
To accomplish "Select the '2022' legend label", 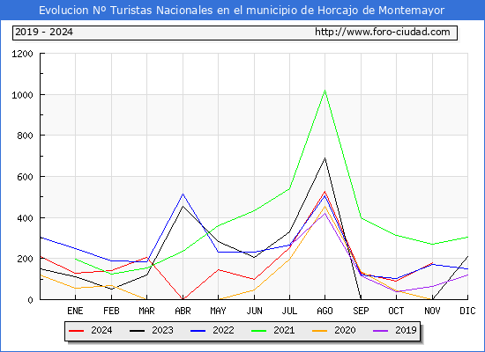I will tap(223, 330).
